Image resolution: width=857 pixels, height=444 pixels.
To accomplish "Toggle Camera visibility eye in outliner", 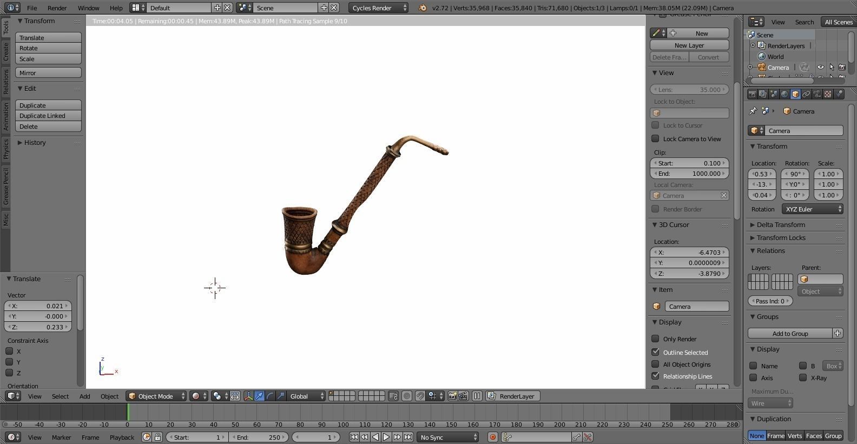I will tap(821, 67).
